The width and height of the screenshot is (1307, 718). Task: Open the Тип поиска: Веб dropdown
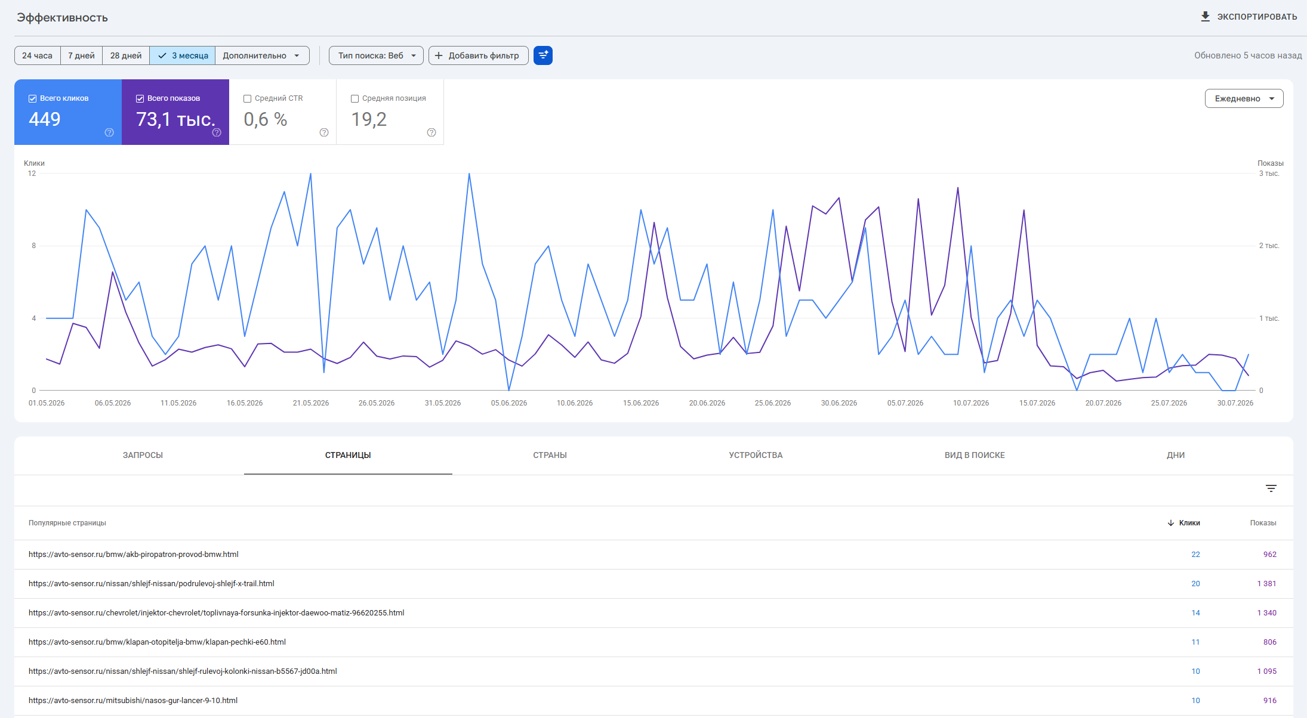pos(376,55)
